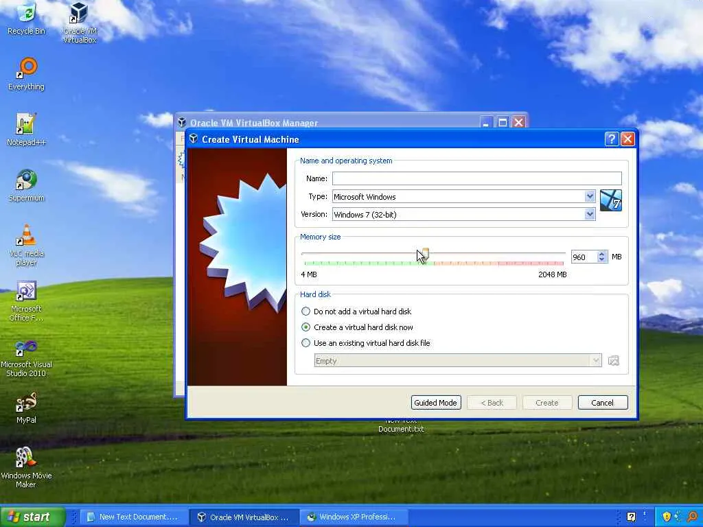Click the orange search tray icon
703x527 pixels.
[x=692, y=517]
